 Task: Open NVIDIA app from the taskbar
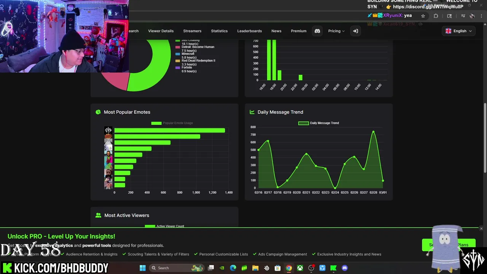point(222,268)
